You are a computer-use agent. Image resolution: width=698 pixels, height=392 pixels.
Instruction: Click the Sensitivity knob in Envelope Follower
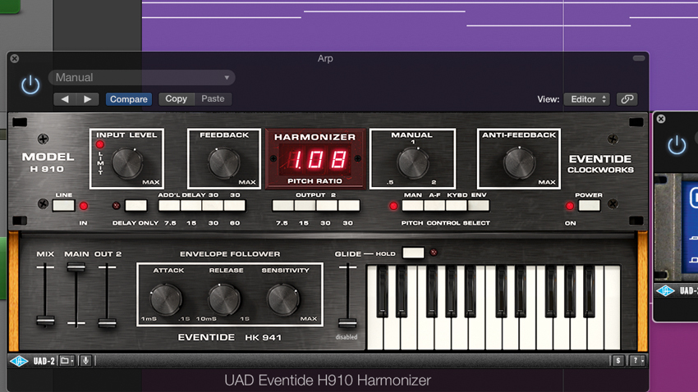click(x=283, y=299)
